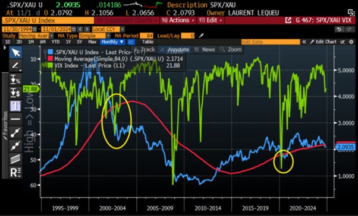Click the window layout icon at top right

351,12
